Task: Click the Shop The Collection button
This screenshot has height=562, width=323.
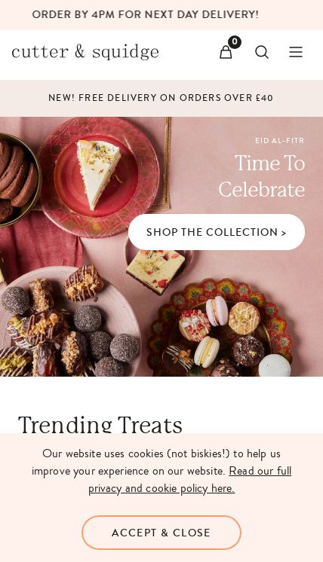Action: pyautogui.click(x=217, y=232)
